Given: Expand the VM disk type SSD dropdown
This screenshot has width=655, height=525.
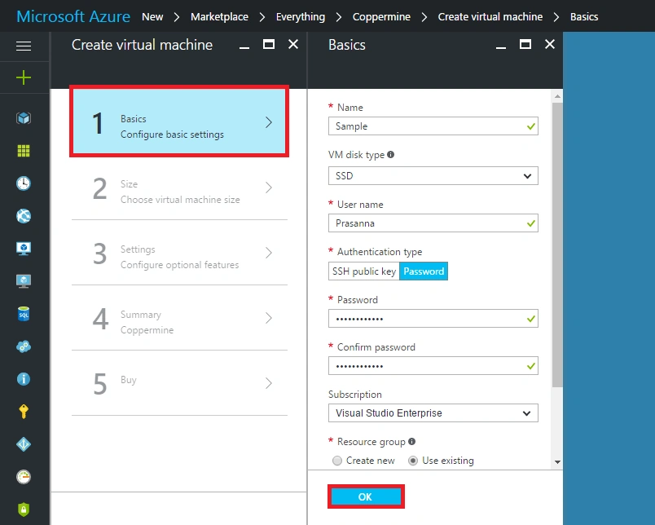Looking at the screenshot, I should tap(433, 176).
